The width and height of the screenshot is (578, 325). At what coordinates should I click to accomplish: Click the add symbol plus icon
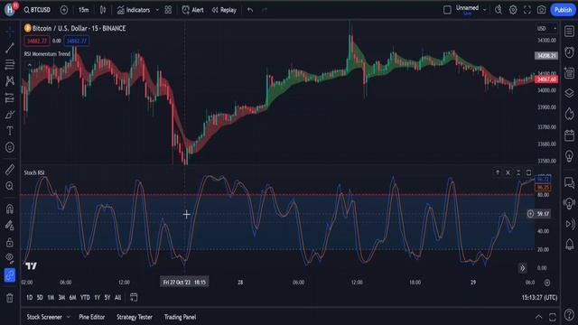[x=64, y=10]
